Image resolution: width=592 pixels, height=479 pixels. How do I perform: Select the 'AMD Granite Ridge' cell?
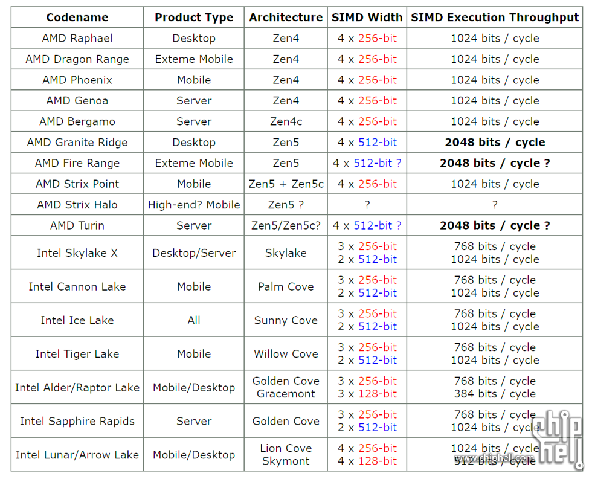[77, 142]
